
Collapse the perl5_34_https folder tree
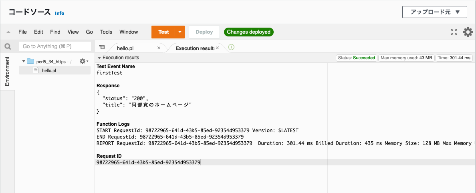(x=24, y=61)
